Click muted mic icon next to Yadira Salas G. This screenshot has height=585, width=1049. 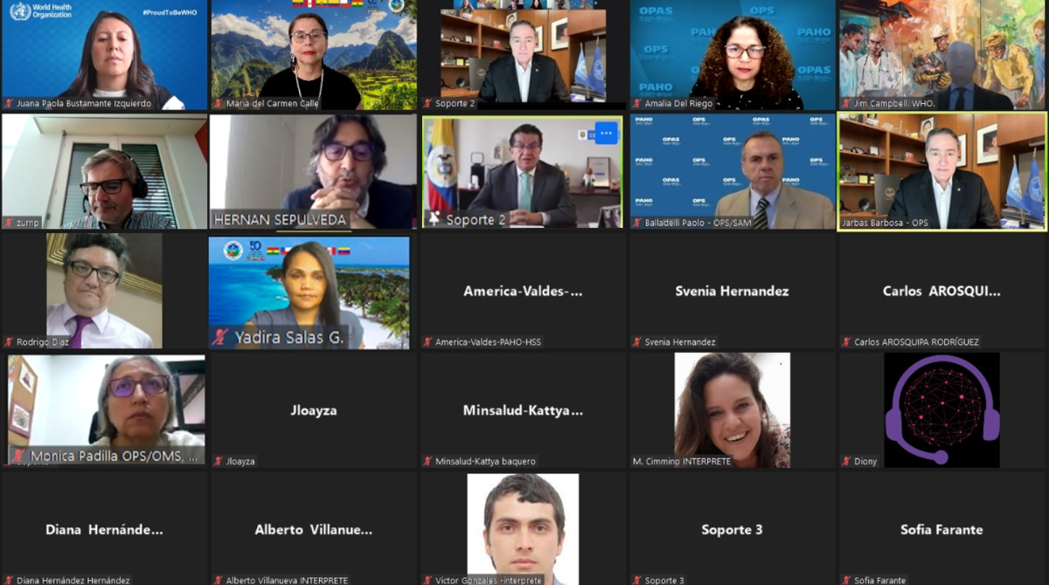click(x=220, y=337)
